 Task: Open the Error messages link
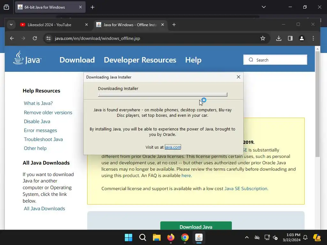[41, 130]
